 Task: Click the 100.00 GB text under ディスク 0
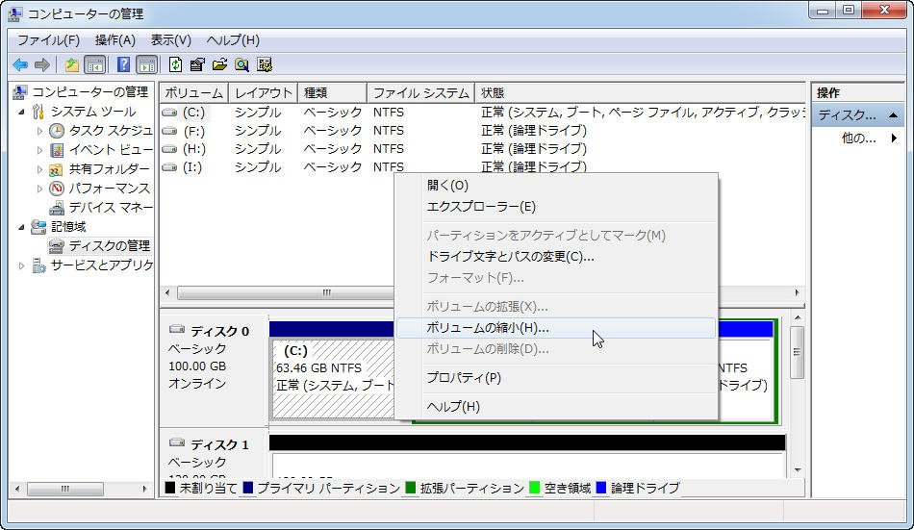point(197,366)
